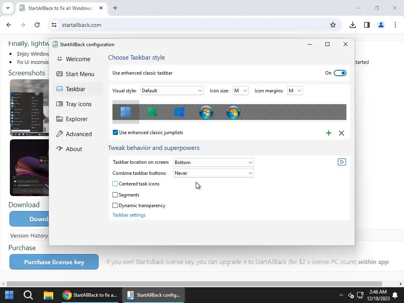Screen dimensions: 404x303
Task: Open Chrome side panel icon
Action: (x=367, y=25)
